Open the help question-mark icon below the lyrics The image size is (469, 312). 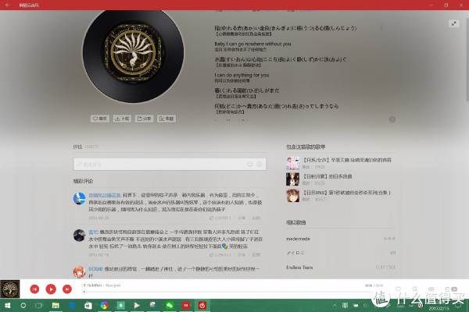(392, 119)
